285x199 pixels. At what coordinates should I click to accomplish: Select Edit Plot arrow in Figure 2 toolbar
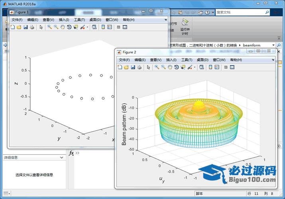(x=149, y=67)
